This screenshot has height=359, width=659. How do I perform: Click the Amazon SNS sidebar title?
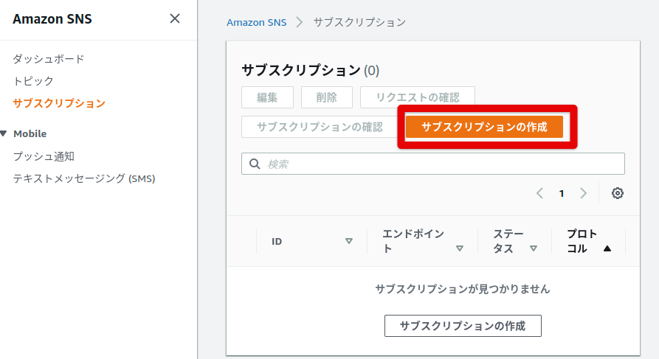point(52,19)
